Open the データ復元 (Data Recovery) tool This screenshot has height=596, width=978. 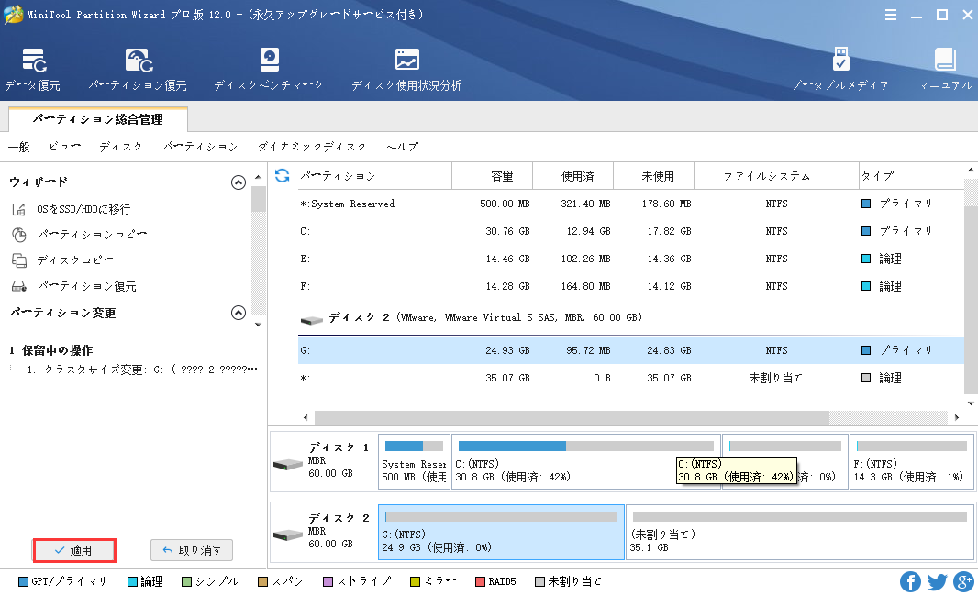pos(33,70)
